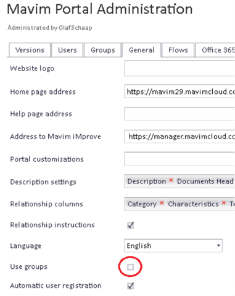Image resolution: width=235 pixels, height=296 pixels.
Task: Click the Use groups label
Action: click(29, 266)
